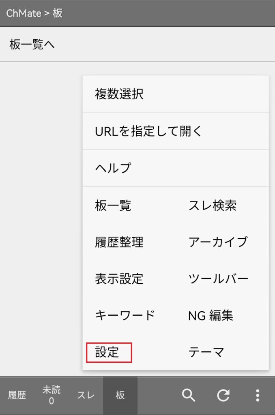The height and width of the screenshot is (415, 275).
Task: Switch to the 未読 0 tab
Action: click(x=52, y=396)
